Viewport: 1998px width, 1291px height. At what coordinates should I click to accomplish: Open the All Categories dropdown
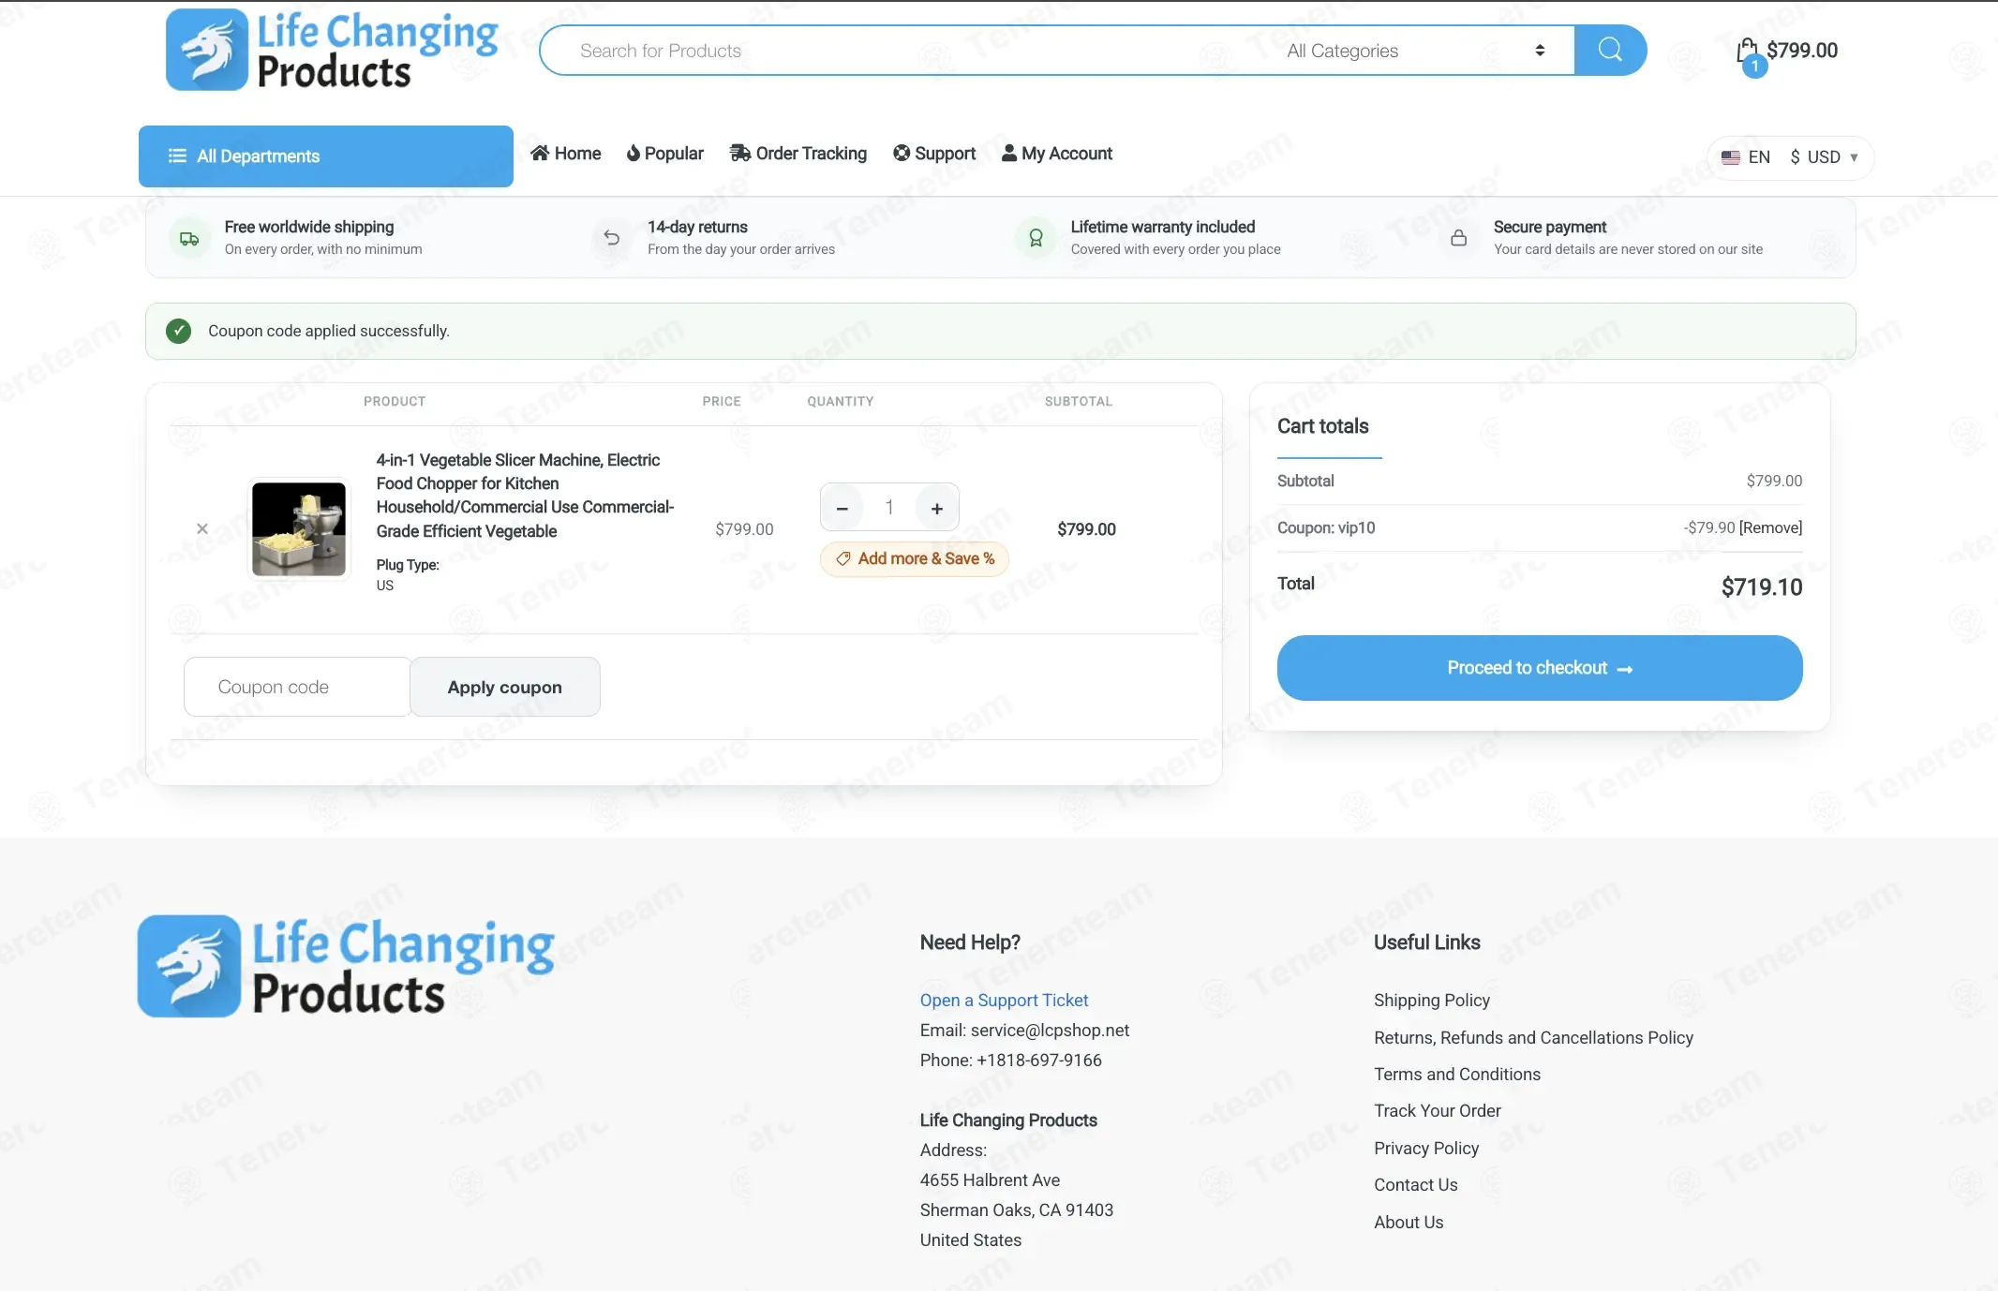(1415, 51)
